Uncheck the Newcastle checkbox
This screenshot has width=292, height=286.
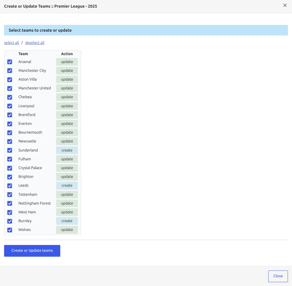tap(10, 141)
